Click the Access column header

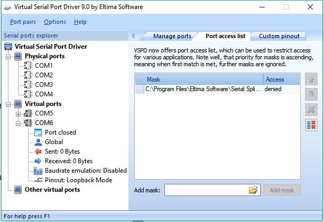coord(281,79)
